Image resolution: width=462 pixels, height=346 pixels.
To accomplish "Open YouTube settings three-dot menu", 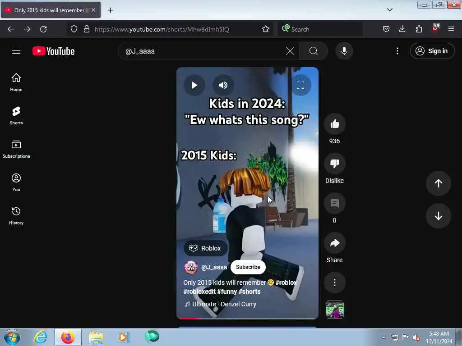I will click(397, 51).
